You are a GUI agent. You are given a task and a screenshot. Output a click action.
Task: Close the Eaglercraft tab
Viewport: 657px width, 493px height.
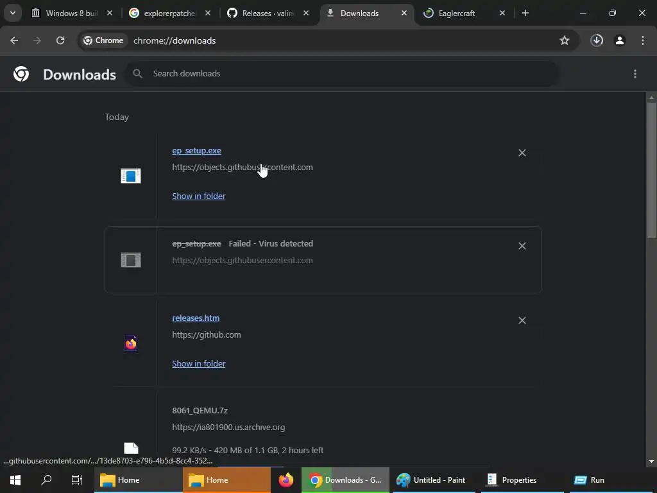pos(502,13)
